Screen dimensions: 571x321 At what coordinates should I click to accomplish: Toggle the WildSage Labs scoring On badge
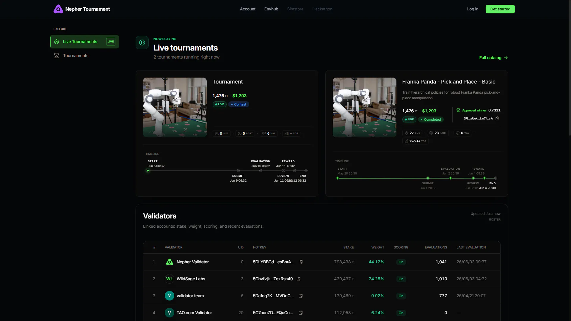[x=401, y=279]
